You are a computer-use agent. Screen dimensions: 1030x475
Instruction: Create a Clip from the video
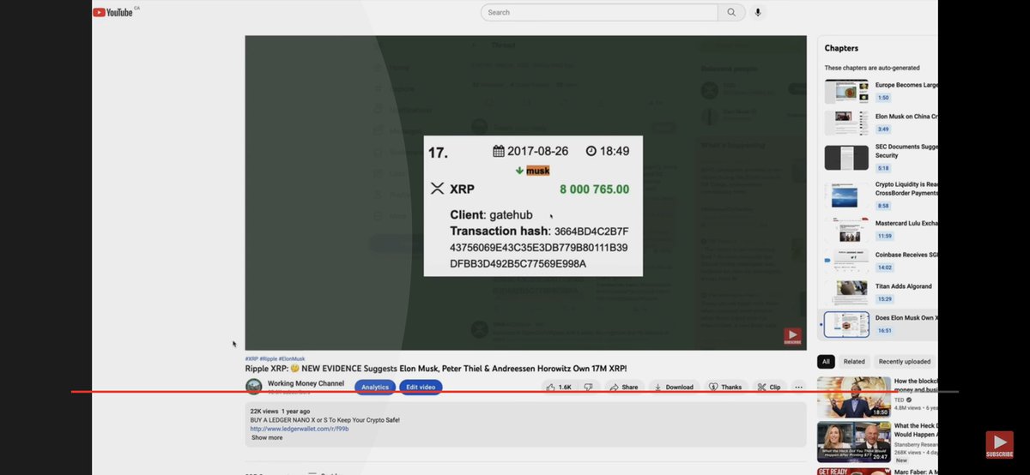pos(769,387)
